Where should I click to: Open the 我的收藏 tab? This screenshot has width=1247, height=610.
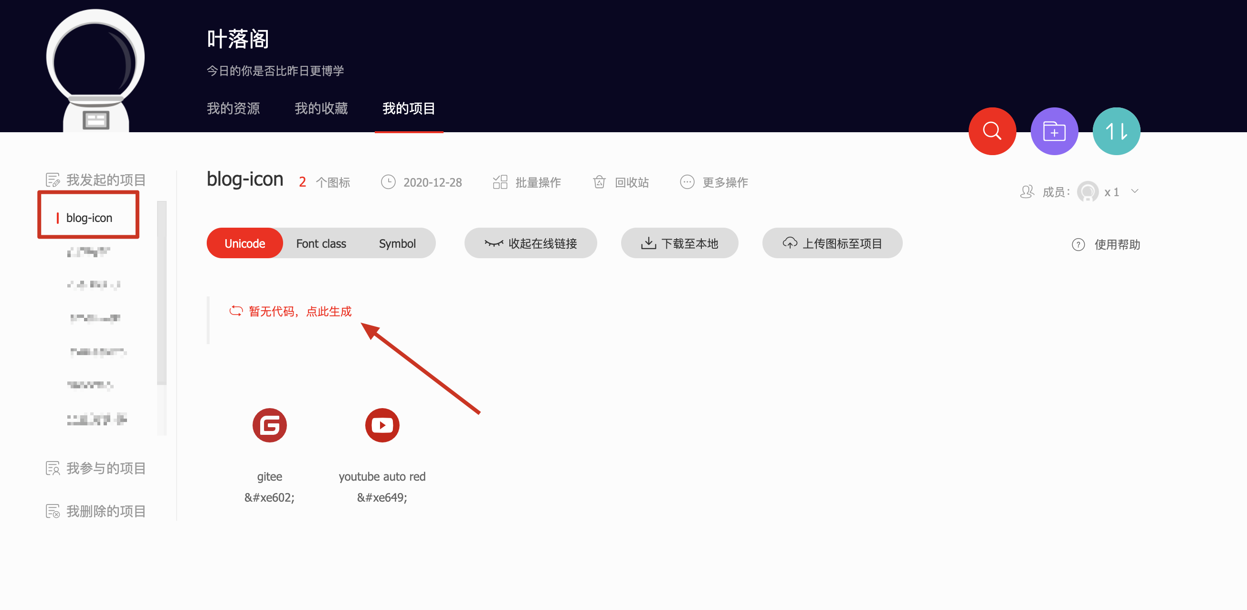click(321, 108)
